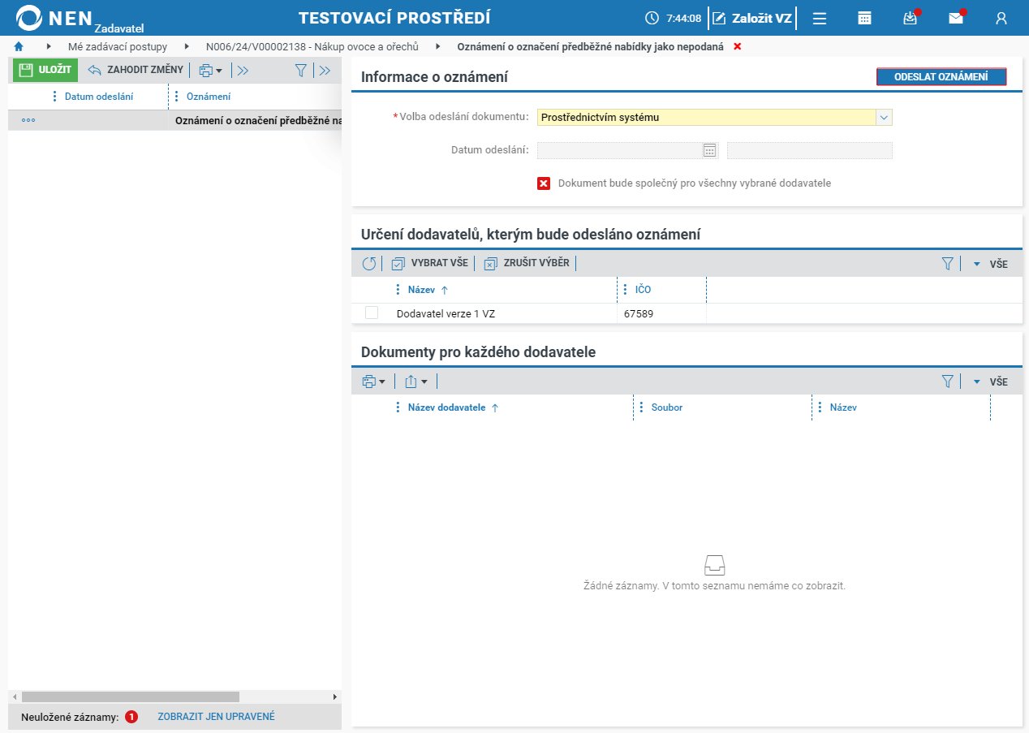Click VYBRAT VŠE to select all suppliers
1029x733 pixels.
pyautogui.click(x=430, y=263)
